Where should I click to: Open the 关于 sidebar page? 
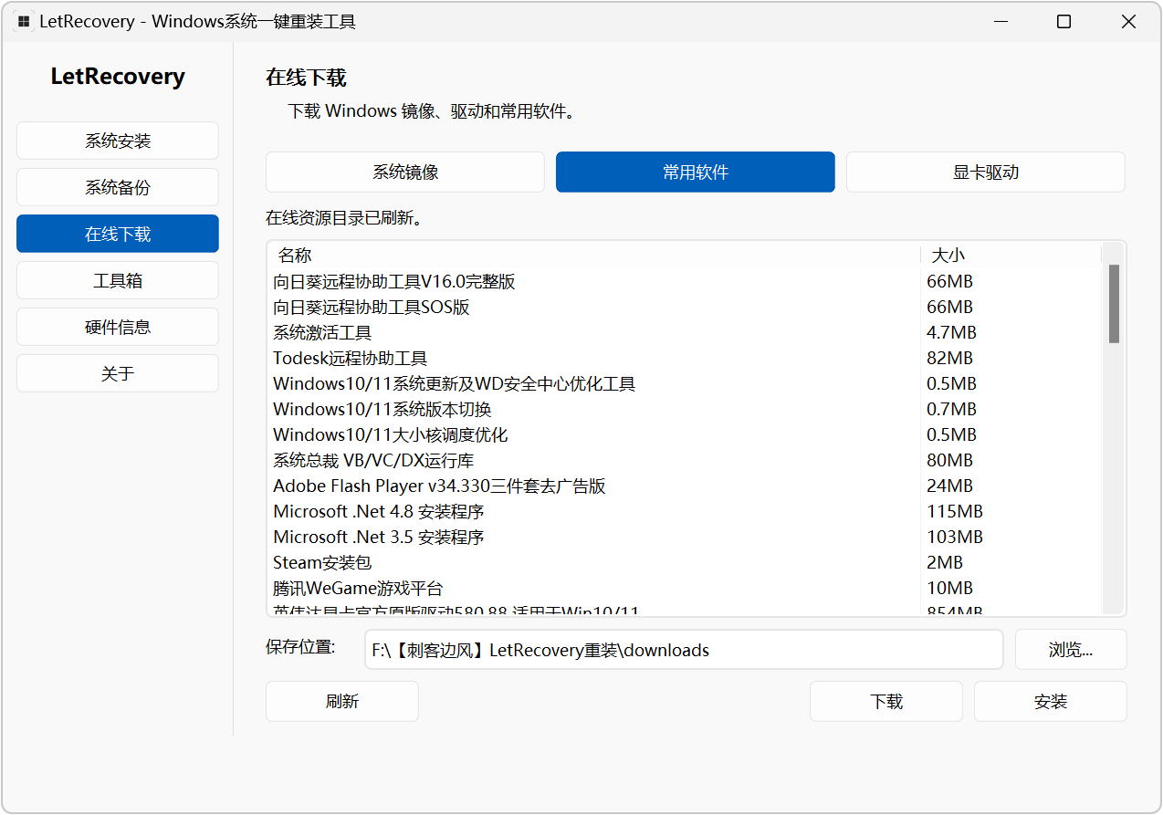tap(118, 373)
